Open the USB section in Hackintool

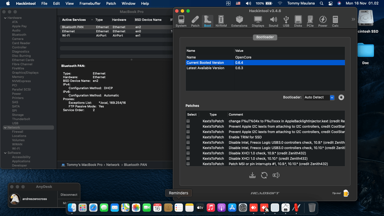286,21
